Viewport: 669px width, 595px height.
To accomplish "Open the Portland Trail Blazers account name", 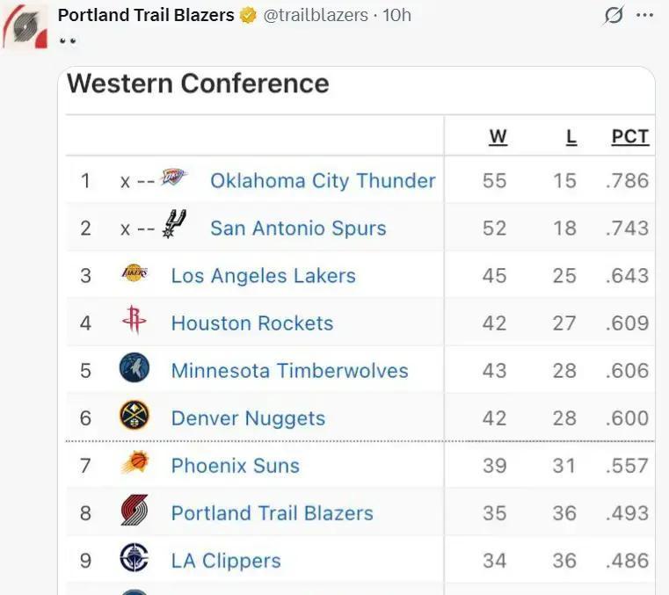I will click(x=146, y=15).
